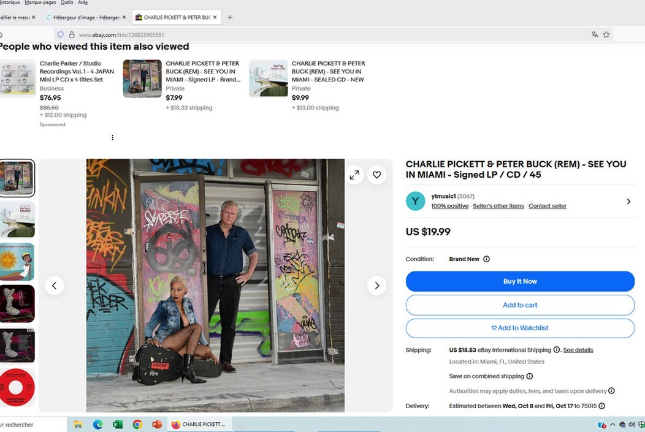Click the expand image fullscreen icon
645x432 pixels.
click(354, 175)
